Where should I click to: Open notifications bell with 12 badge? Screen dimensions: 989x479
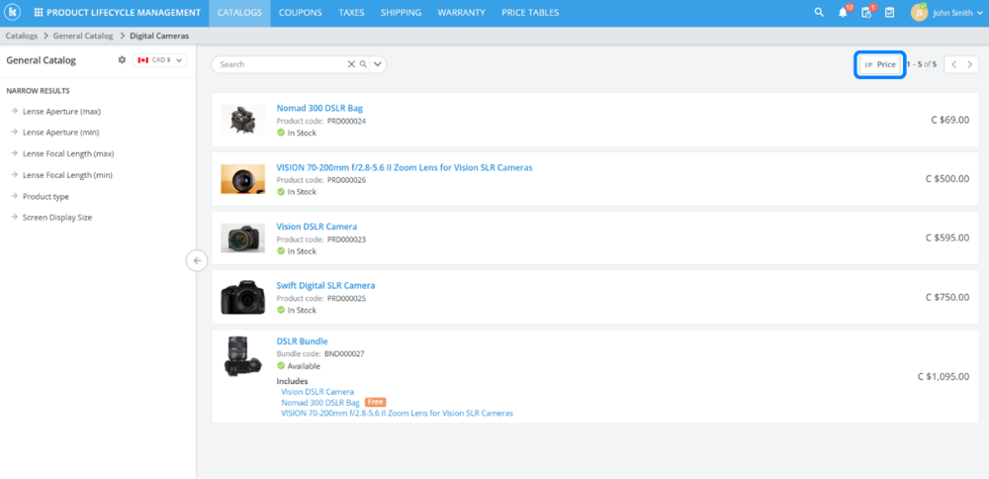pyautogui.click(x=843, y=13)
